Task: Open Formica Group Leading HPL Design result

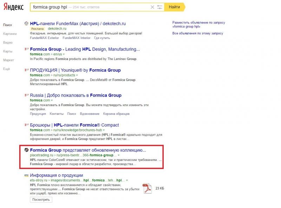Action: (x=85, y=49)
